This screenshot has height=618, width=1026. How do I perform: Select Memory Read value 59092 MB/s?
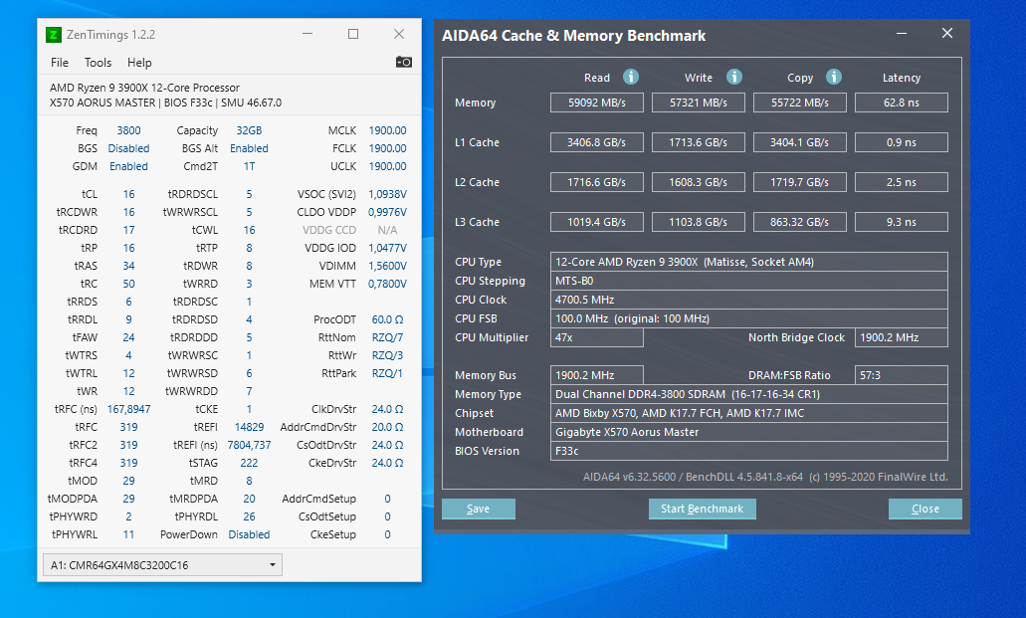click(x=597, y=103)
